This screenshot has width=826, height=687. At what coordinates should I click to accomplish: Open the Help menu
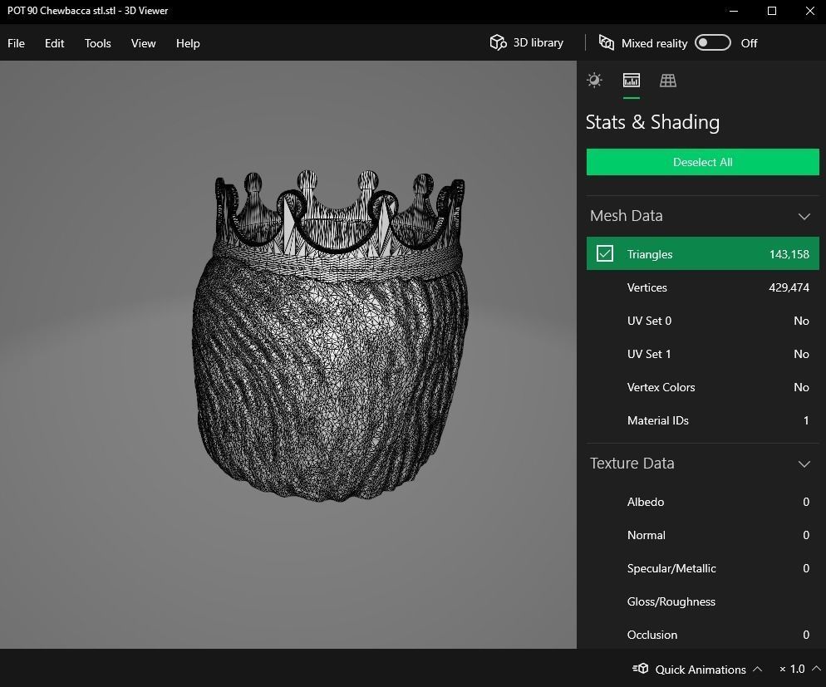pos(188,43)
